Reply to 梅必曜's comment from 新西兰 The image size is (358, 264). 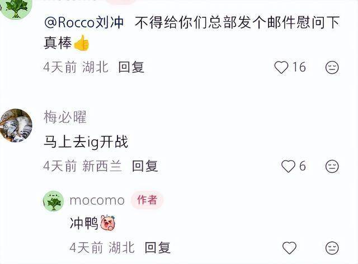[x=145, y=166]
